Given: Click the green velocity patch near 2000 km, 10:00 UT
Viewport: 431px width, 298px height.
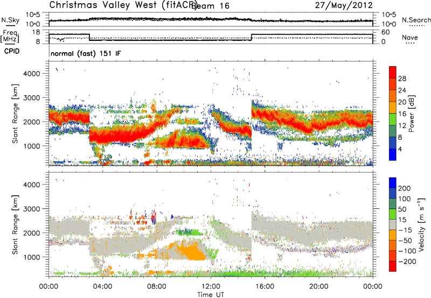Looking at the screenshot, I should click(189, 232).
